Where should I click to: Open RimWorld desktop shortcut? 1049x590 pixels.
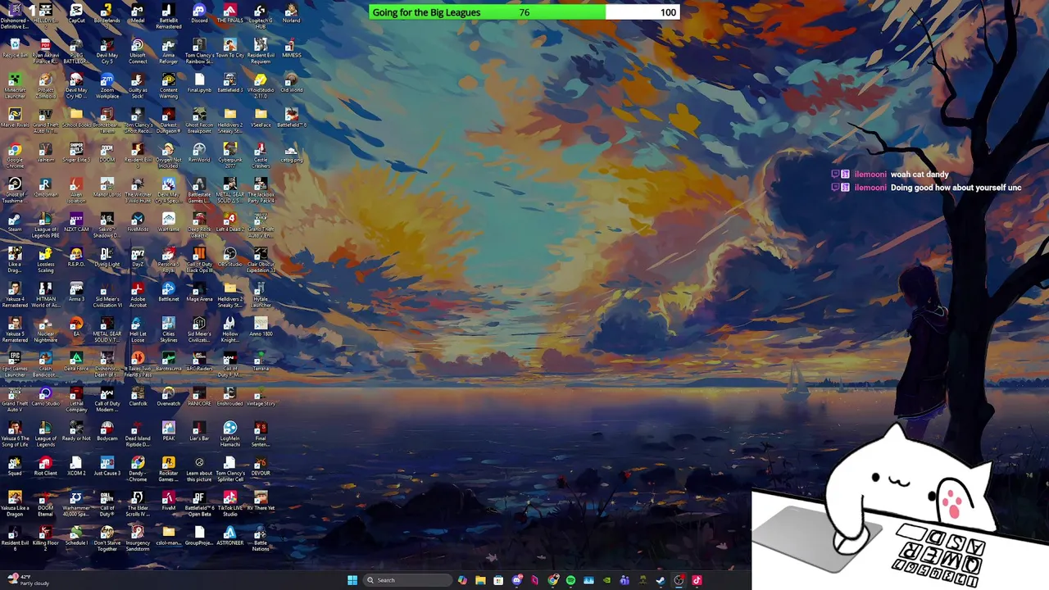[199, 152]
